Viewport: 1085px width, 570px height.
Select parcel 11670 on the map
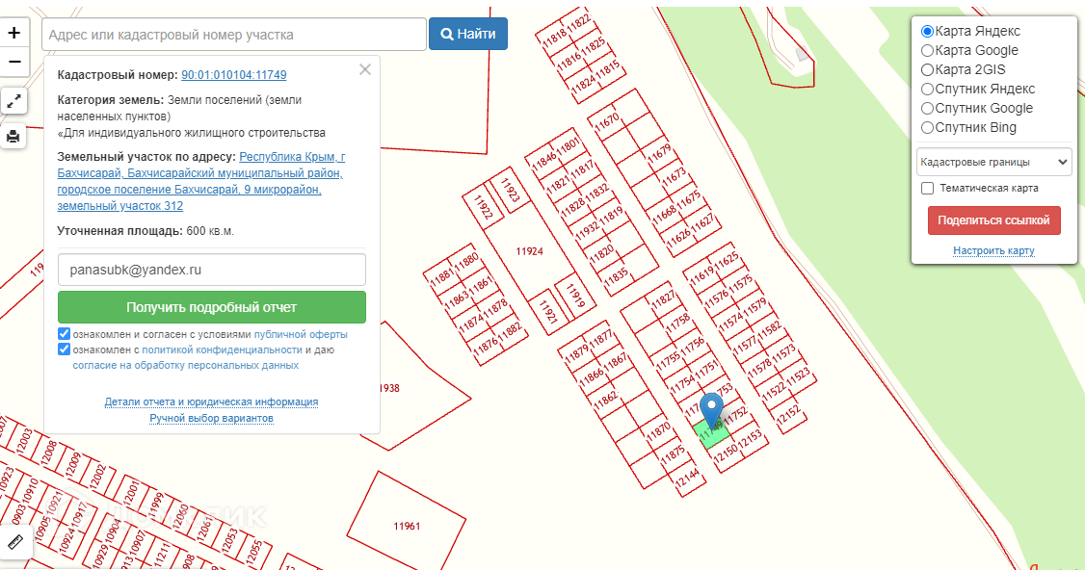click(607, 120)
